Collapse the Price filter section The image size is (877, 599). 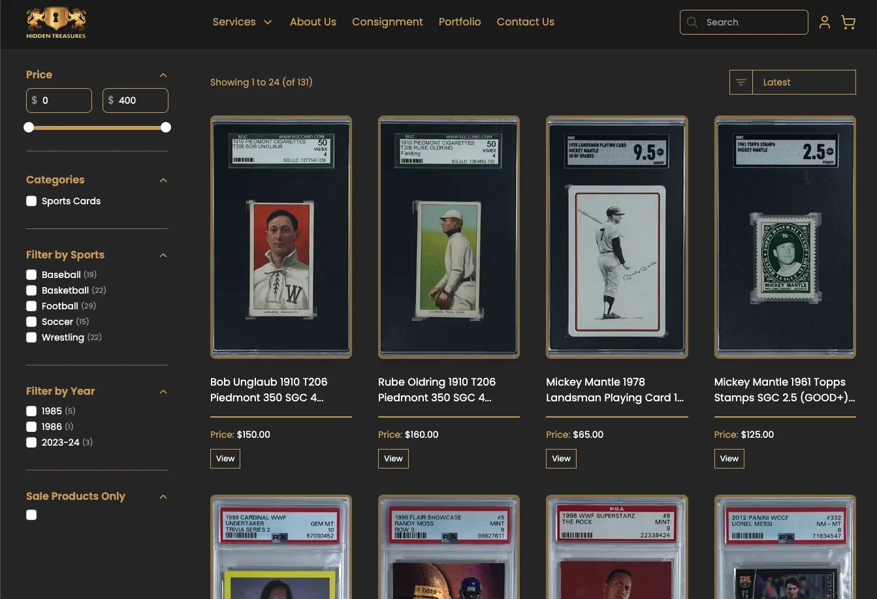pos(163,75)
